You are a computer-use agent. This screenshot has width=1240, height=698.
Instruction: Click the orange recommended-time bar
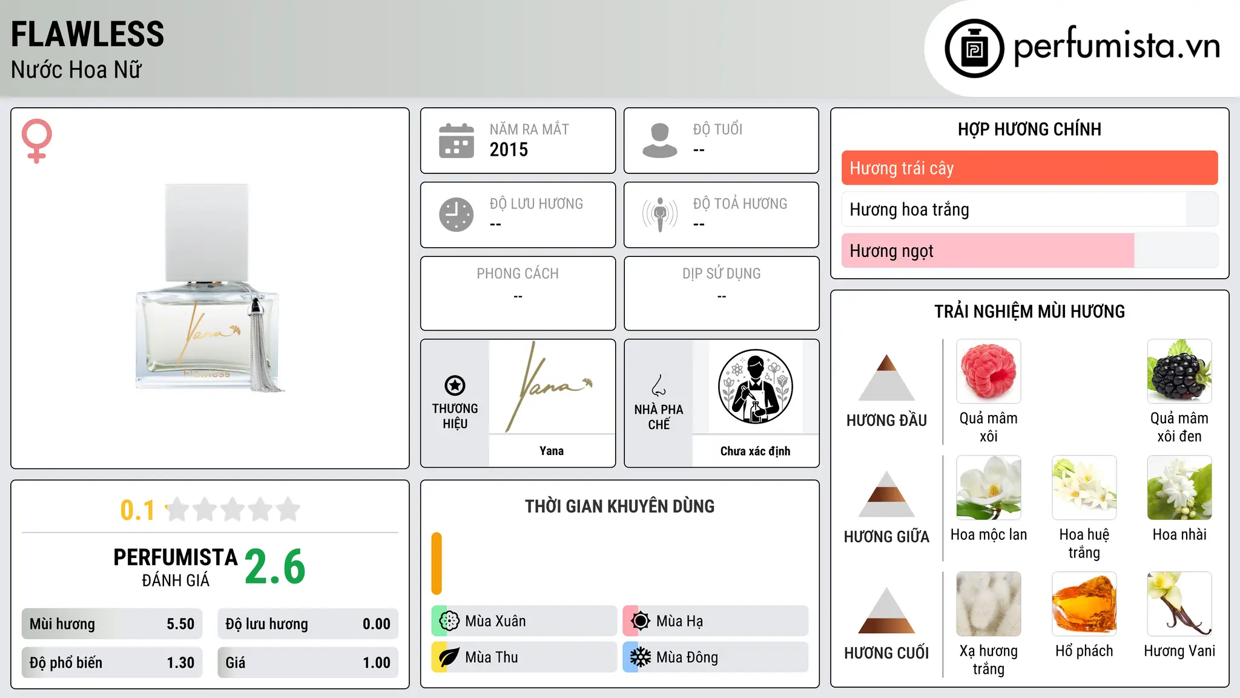437,563
